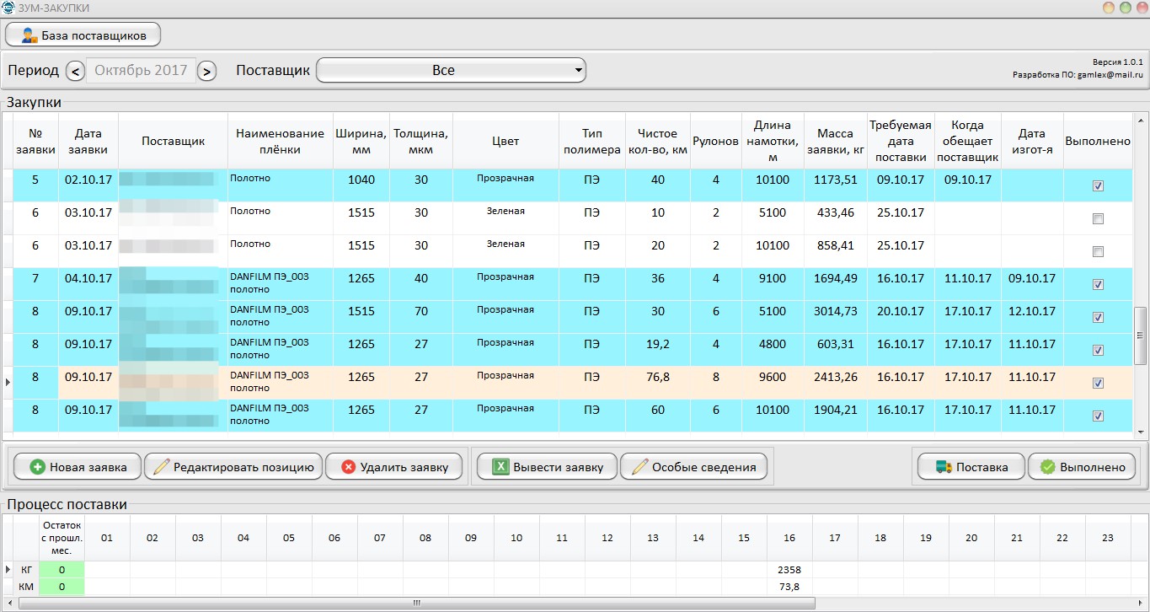This screenshot has width=1150, height=612.
Task: Click the green plus Новая заявка icon
Action: tap(37, 467)
